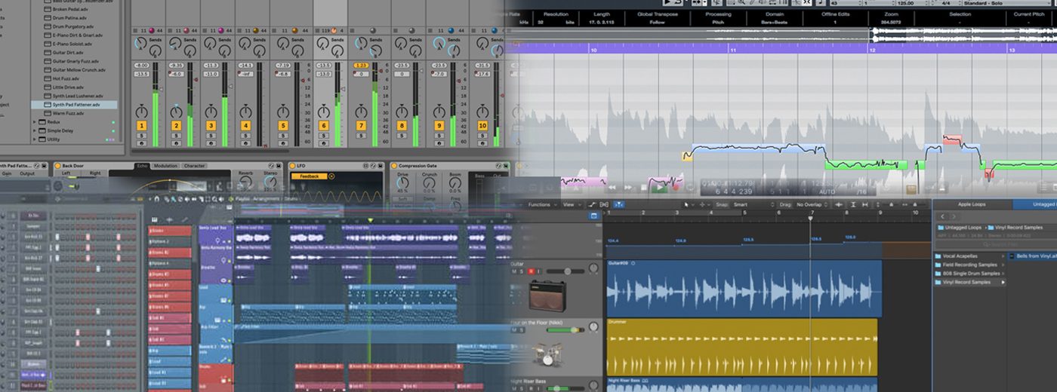Toggle track 7 activator button
The width and height of the screenshot is (1057, 392).
[x=361, y=126]
